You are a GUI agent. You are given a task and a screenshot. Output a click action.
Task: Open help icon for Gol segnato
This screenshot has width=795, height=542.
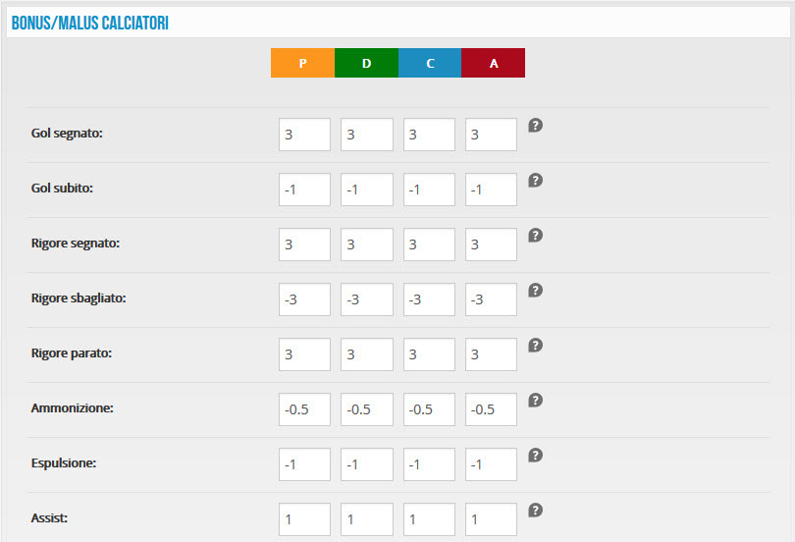[x=536, y=126]
